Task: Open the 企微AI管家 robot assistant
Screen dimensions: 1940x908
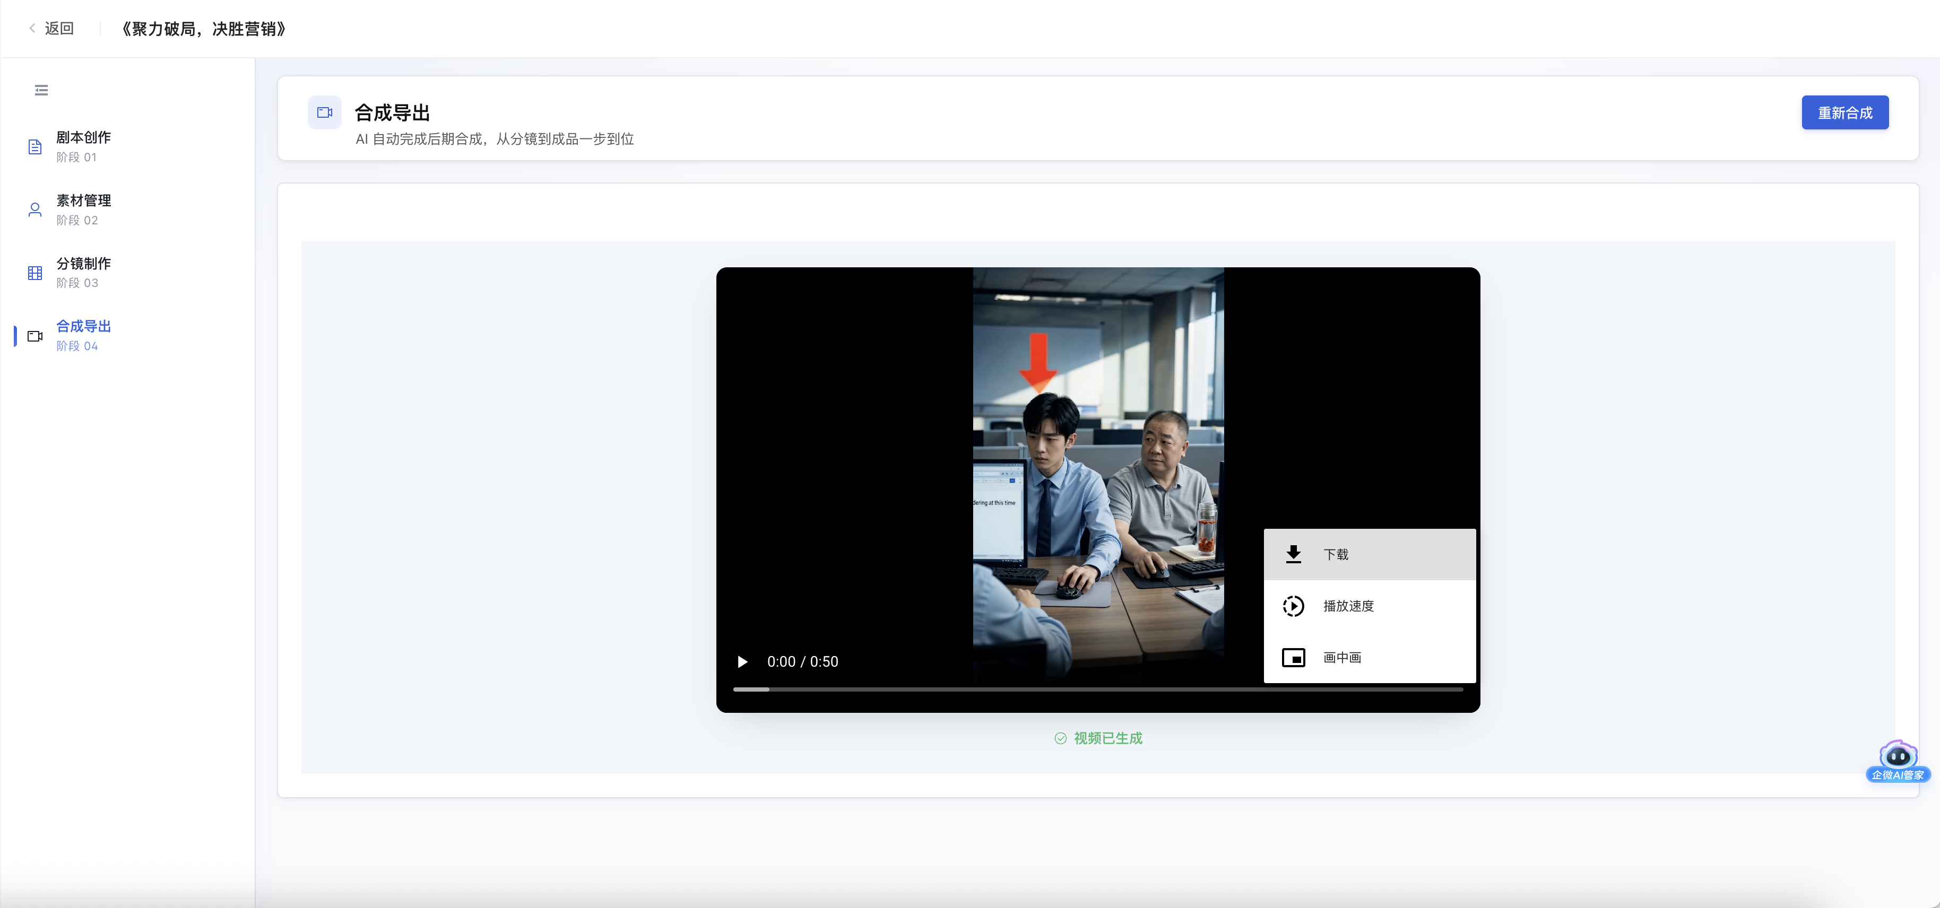Action: (x=1898, y=761)
